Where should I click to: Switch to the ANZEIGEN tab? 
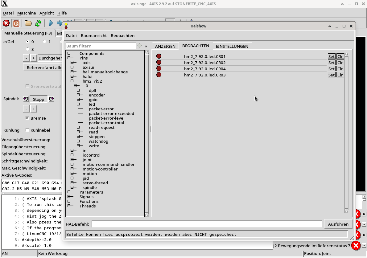point(165,46)
